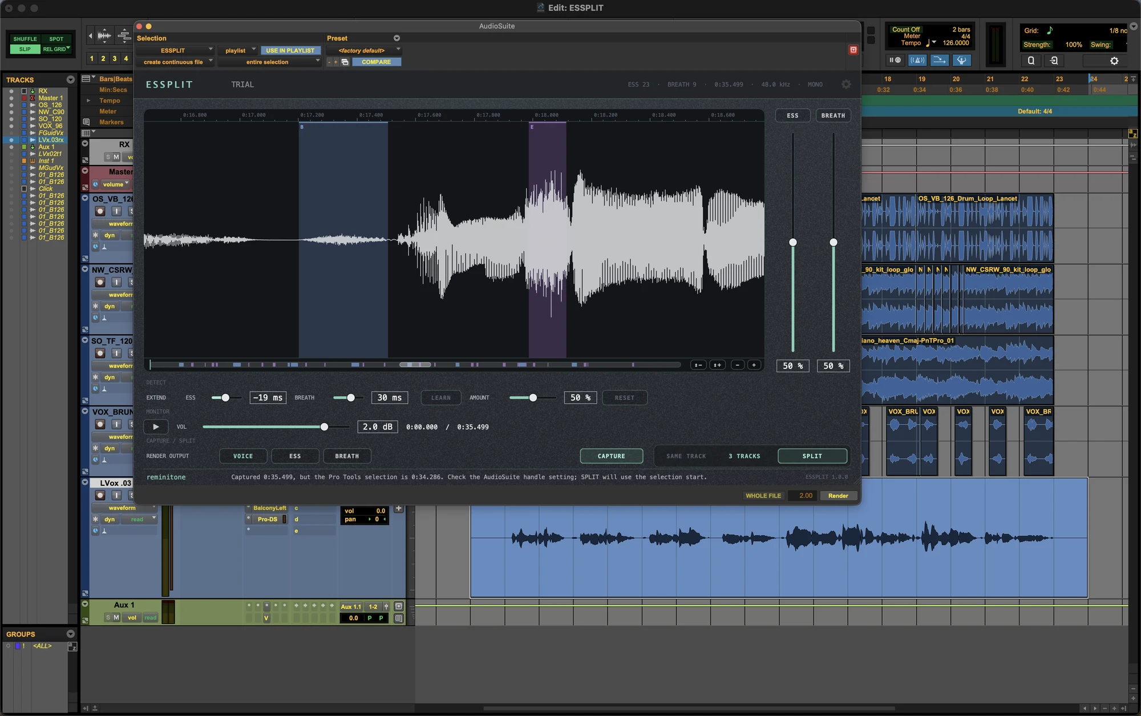Viewport: 1141px width, 716px height.
Task: Click the waveform horizontal zoom out minus button
Action: tap(738, 365)
